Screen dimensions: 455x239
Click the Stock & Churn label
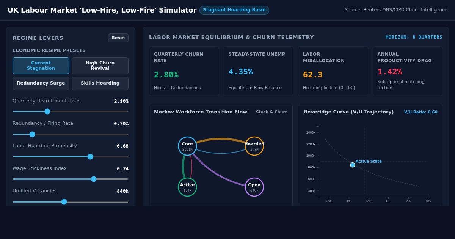coord(272,112)
